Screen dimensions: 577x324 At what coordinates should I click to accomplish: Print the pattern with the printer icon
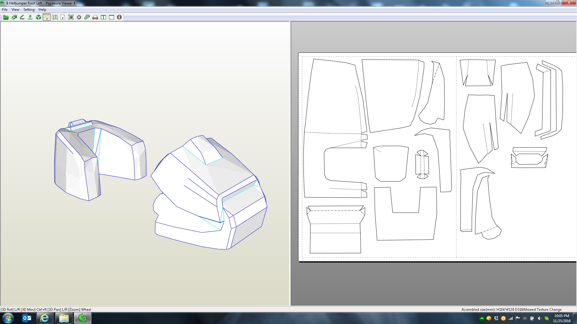click(x=95, y=17)
